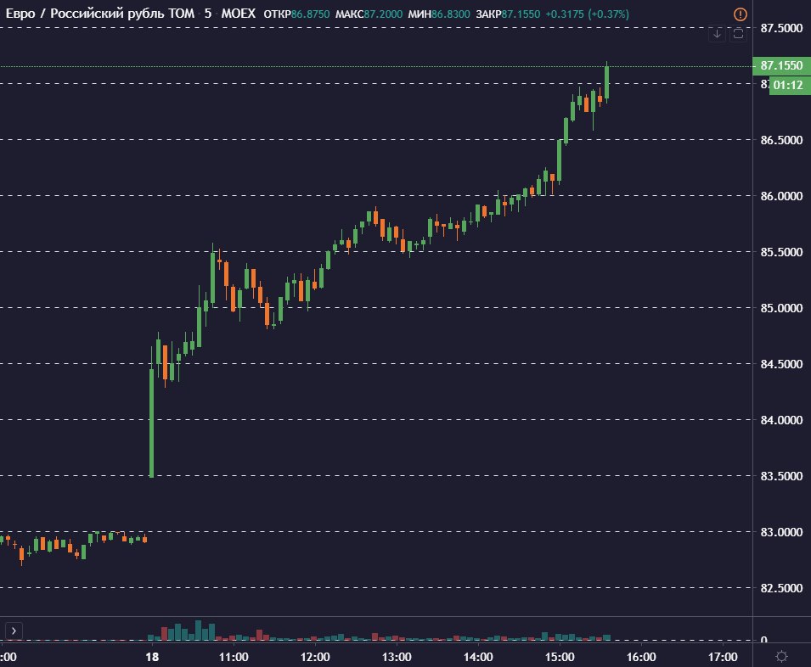
Task: Click the 83.5000 price axis label
Action: coord(781,476)
